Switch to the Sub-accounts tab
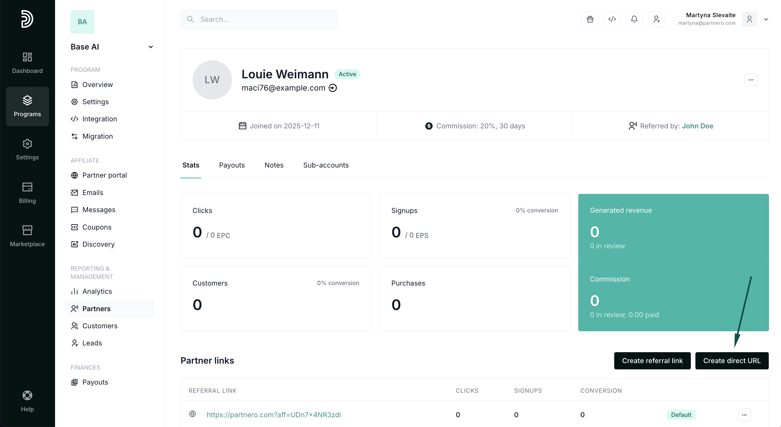Image resolution: width=781 pixels, height=427 pixels. 326,165
